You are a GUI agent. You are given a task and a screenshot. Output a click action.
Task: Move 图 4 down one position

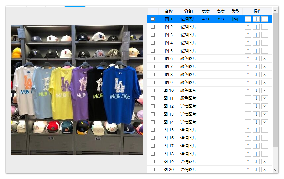coord(256,43)
